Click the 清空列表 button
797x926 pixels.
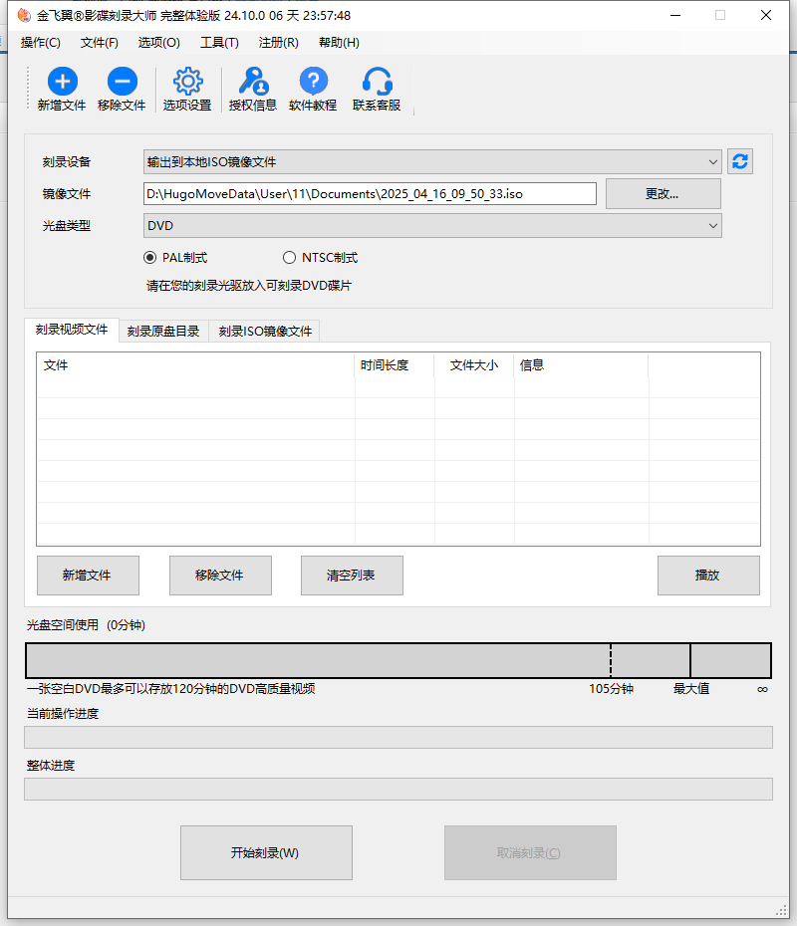352,576
